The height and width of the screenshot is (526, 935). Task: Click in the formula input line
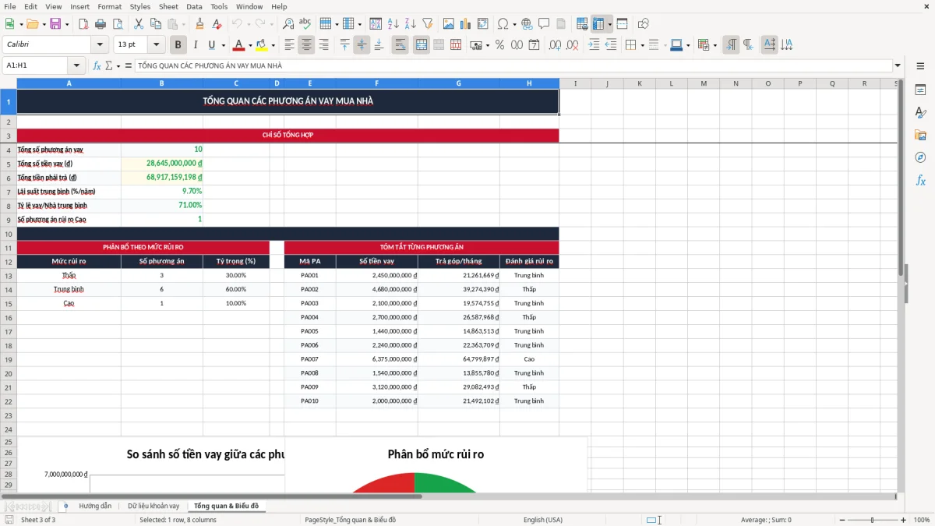[x=513, y=66]
